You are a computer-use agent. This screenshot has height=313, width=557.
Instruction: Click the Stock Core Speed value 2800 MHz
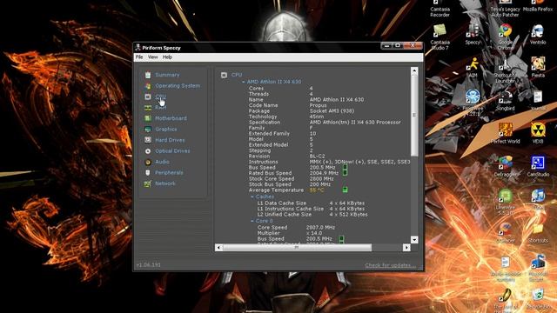[321, 179]
